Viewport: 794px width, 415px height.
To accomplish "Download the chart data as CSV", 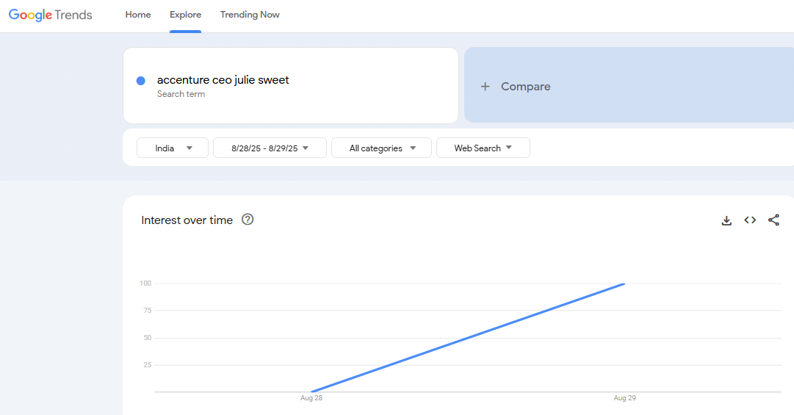I will click(726, 220).
